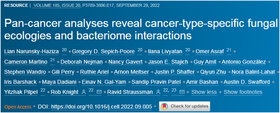Viewport: 280px width, 113px height.
Task: Click the Check for updates button
Action: click(x=185, y=106)
